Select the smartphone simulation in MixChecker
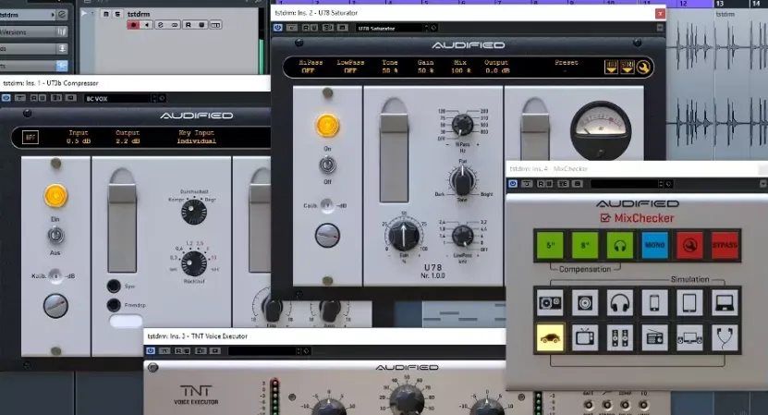Viewport: 768px width, 415px height. click(654, 303)
